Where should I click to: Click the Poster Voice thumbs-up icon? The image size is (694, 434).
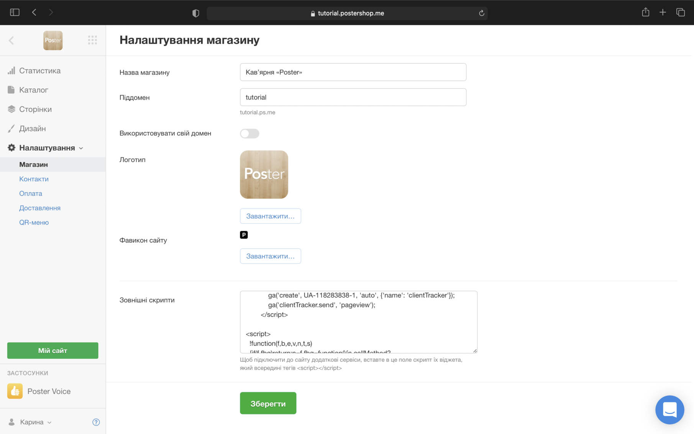(x=15, y=391)
